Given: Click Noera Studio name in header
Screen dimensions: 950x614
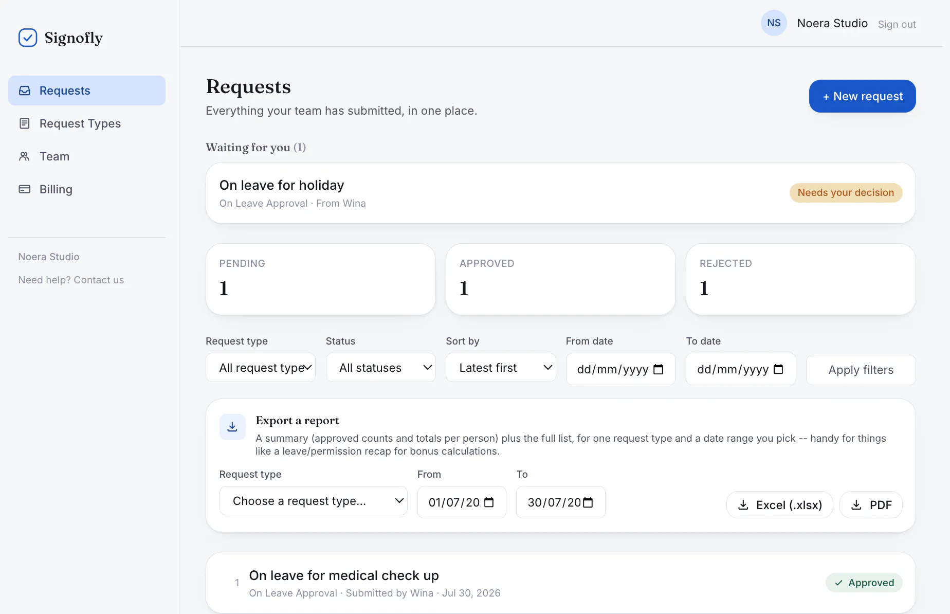Looking at the screenshot, I should tap(832, 23).
